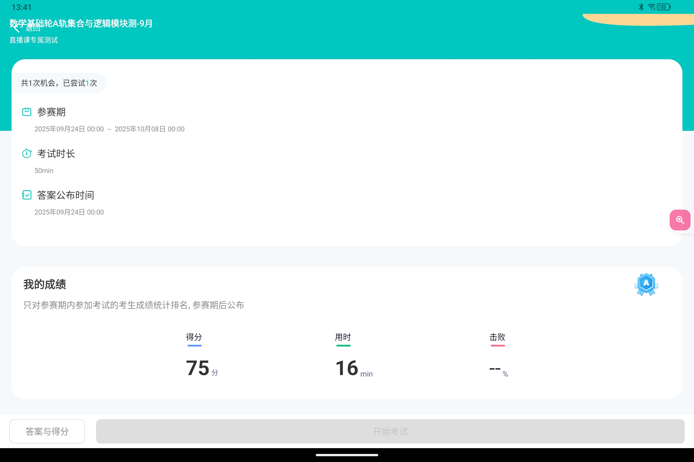
Task: Tap the battery indicator icon
Action: 664,7
